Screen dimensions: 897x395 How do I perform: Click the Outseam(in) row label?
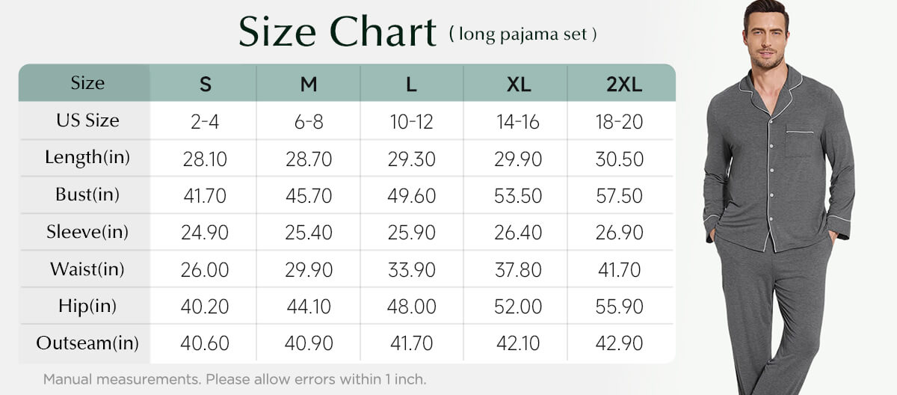click(x=87, y=343)
